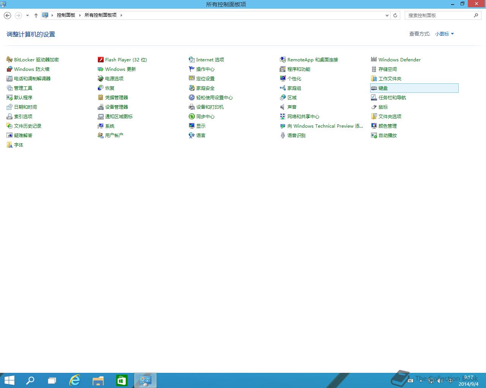Expand the address bar history dropdown
The width and height of the screenshot is (486, 388).
pos(387,15)
